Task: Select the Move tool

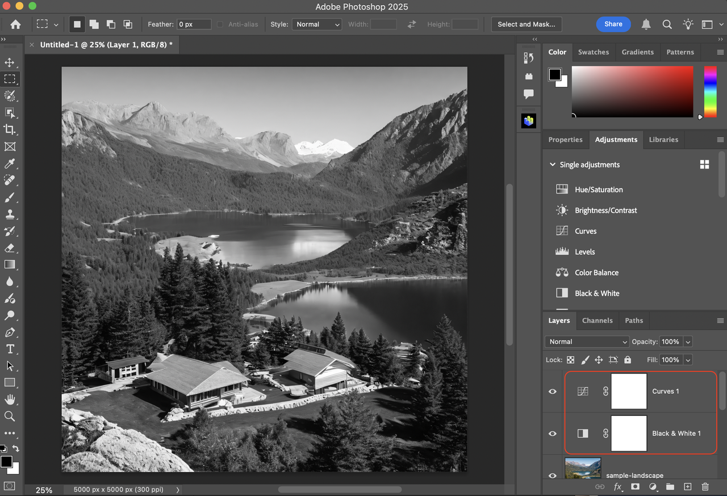Action: [x=10, y=62]
